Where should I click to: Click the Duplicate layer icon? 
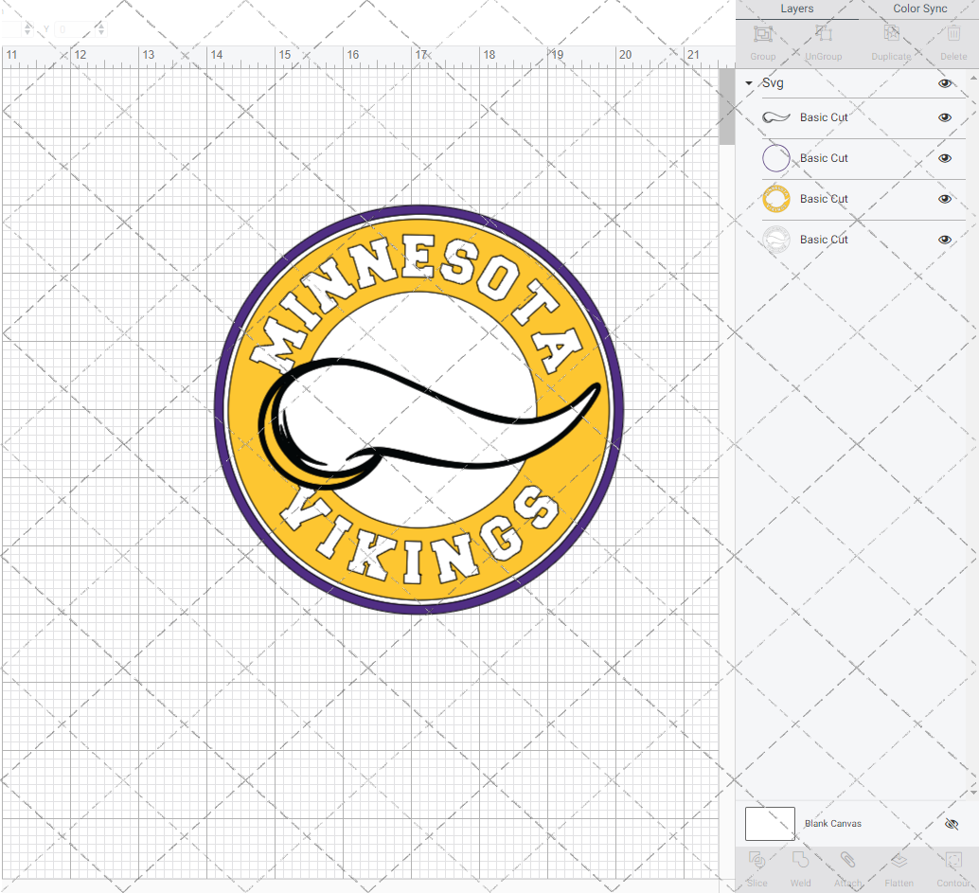[891, 32]
